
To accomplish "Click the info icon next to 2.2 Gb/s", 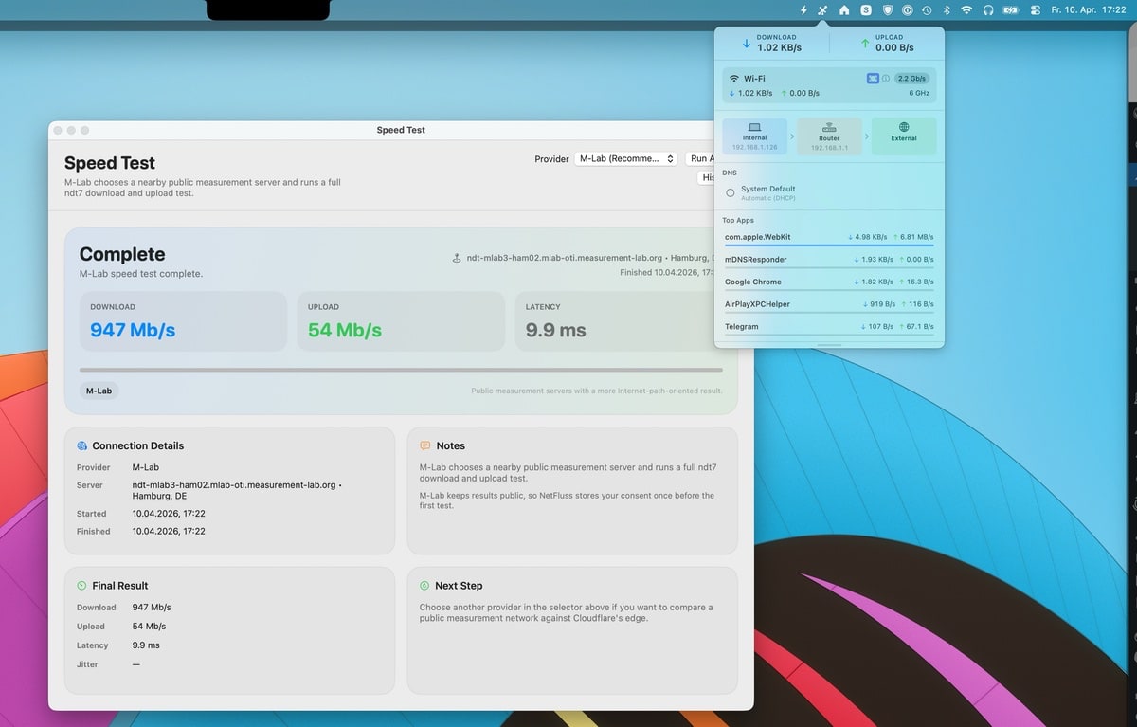I will (886, 79).
